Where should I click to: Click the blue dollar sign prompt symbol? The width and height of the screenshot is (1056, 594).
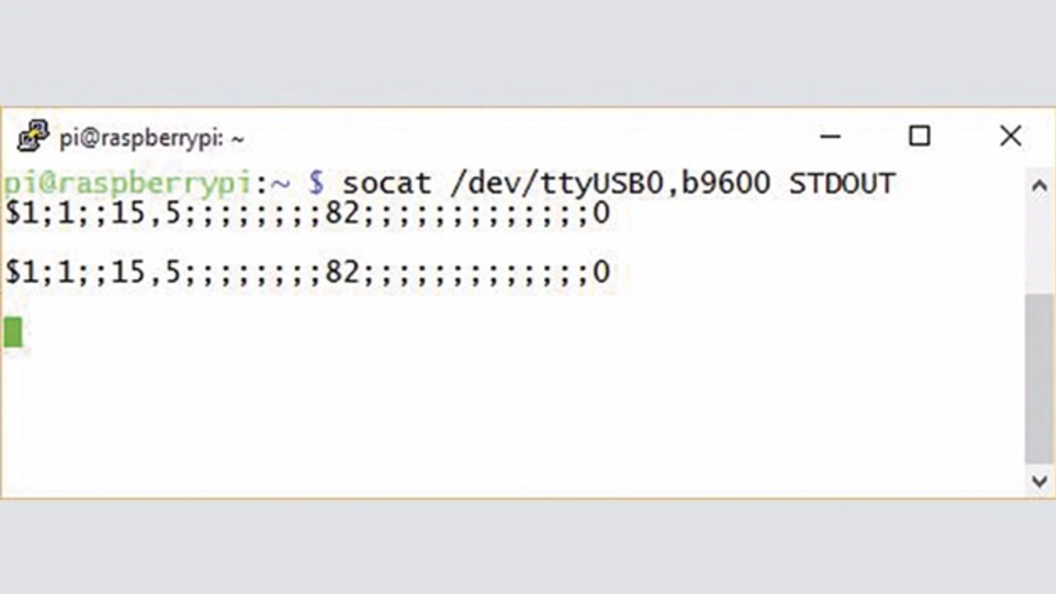tap(316, 183)
